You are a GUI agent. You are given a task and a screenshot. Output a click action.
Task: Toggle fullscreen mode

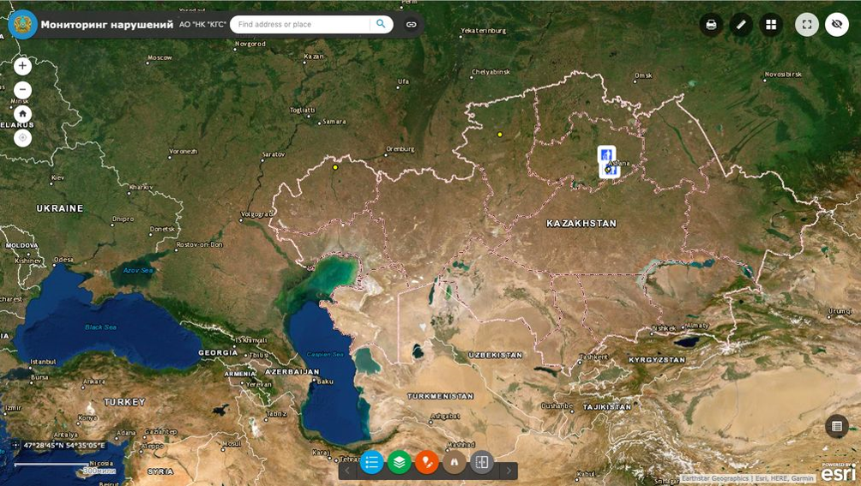[x=806, y=25]
